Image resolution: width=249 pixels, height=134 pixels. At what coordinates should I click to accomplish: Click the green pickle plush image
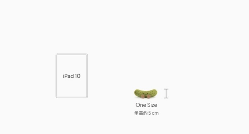click(146, 93)
